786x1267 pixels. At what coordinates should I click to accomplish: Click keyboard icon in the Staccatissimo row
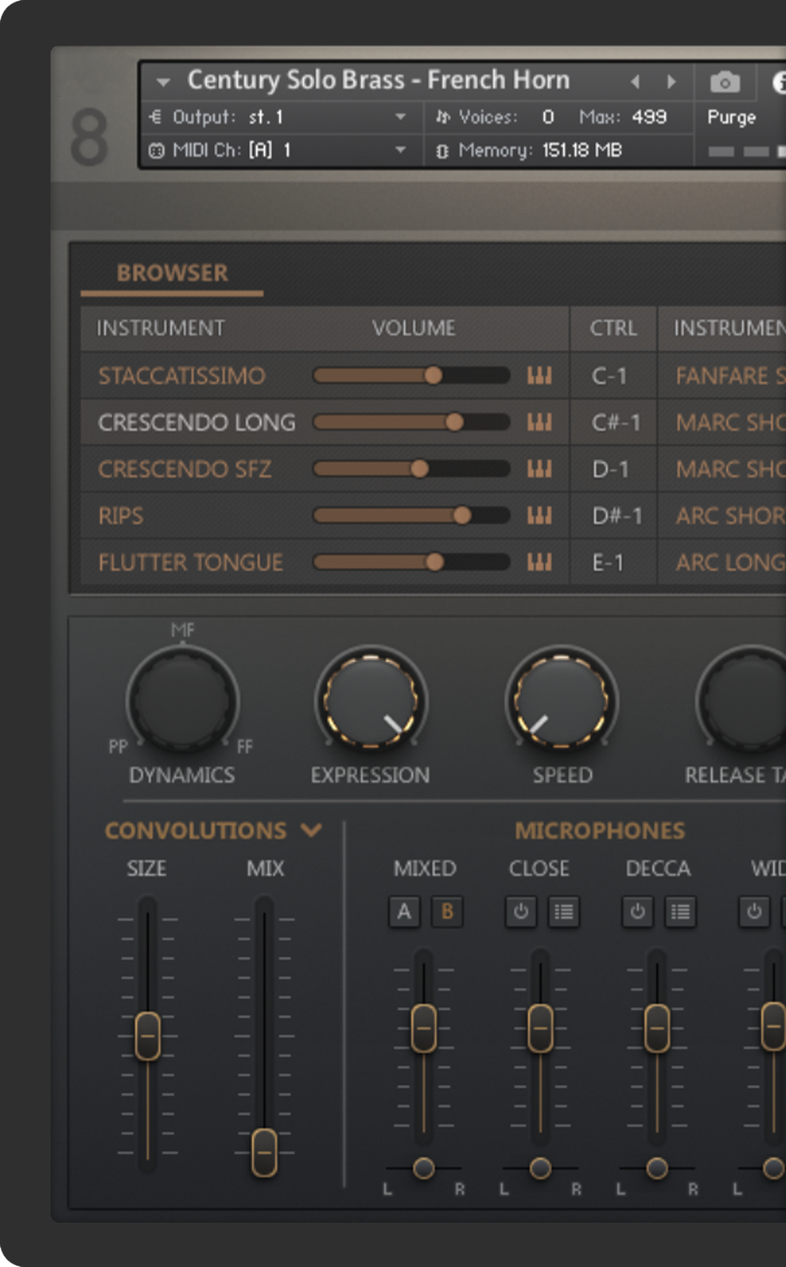pos(539,376)
